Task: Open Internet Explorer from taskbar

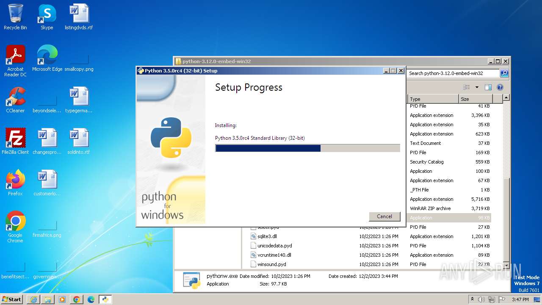Action: coord(33,299)
